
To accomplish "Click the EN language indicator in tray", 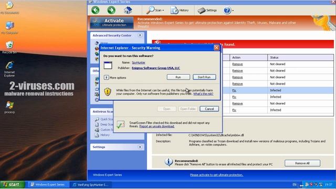I will 295,184.
